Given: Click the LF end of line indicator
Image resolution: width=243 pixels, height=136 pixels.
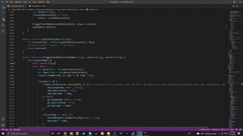Looking at the screenshot, I should point(227,130).
